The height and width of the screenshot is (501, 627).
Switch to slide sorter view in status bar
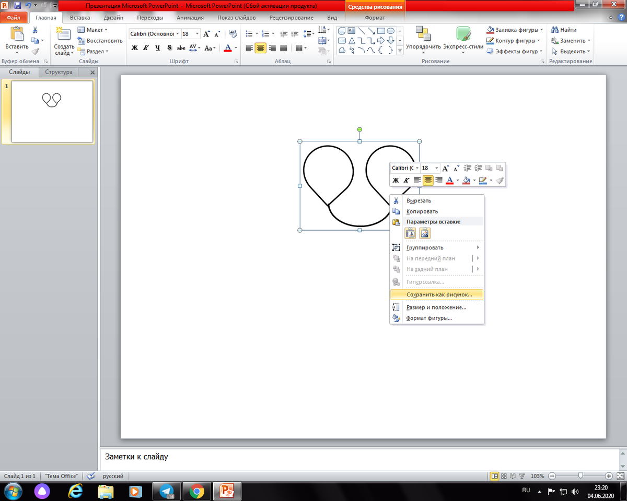(504, 476)
